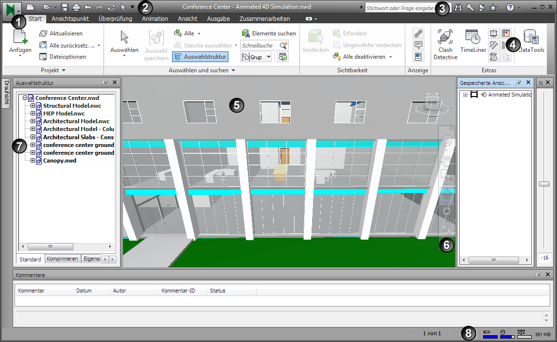Click the Presenter easel icon in Extras

[x=493, y=33]
